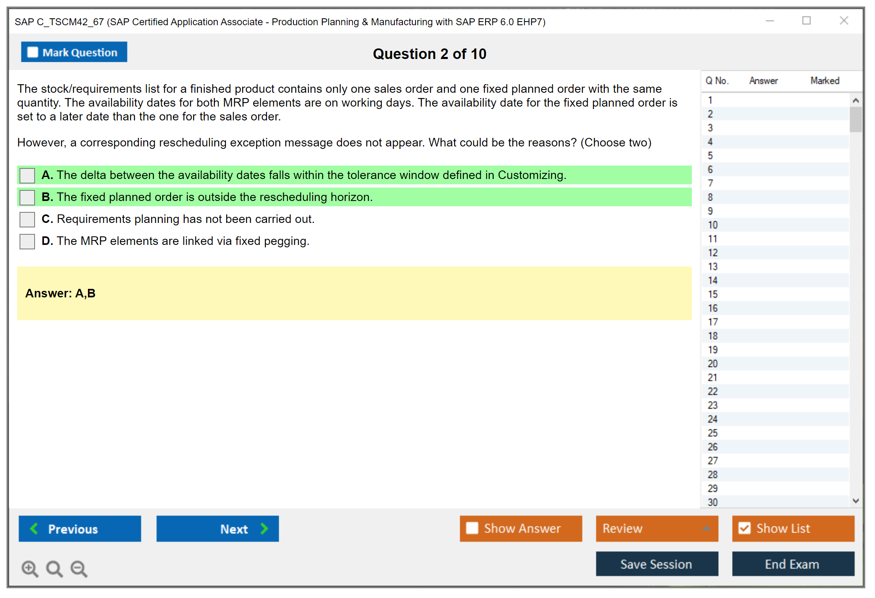This screenshot has width=875, height=598.
Task: Click the scroll down arrow in question list
Action: tap(855, 501)
